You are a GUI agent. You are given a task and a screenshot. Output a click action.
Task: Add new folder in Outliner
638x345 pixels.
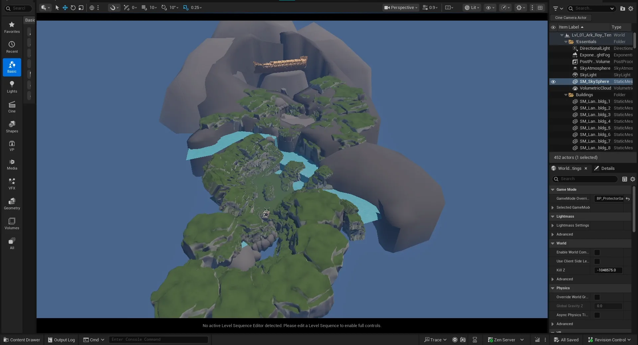click(623, 8)
